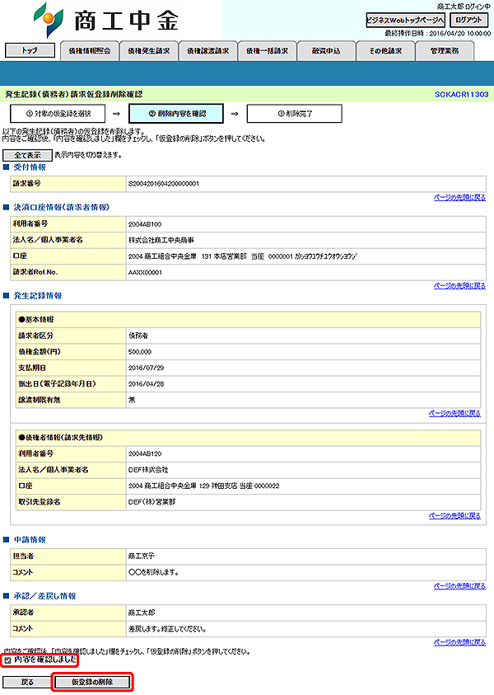The image size is (494, 695).
Task: Open the 融資申込 tab
Action: point(327,51)
